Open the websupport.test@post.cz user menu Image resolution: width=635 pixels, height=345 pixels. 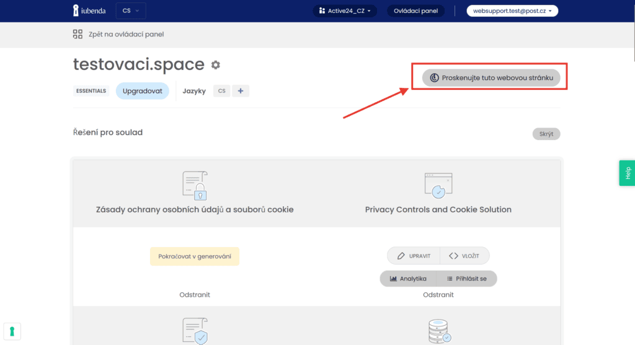(x=512, y=11)
